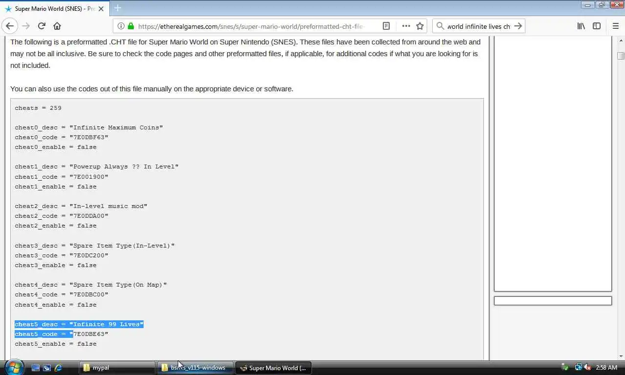Click code text "7E001900"
This screenshot has height=375, width=625.
click(89, 177)
